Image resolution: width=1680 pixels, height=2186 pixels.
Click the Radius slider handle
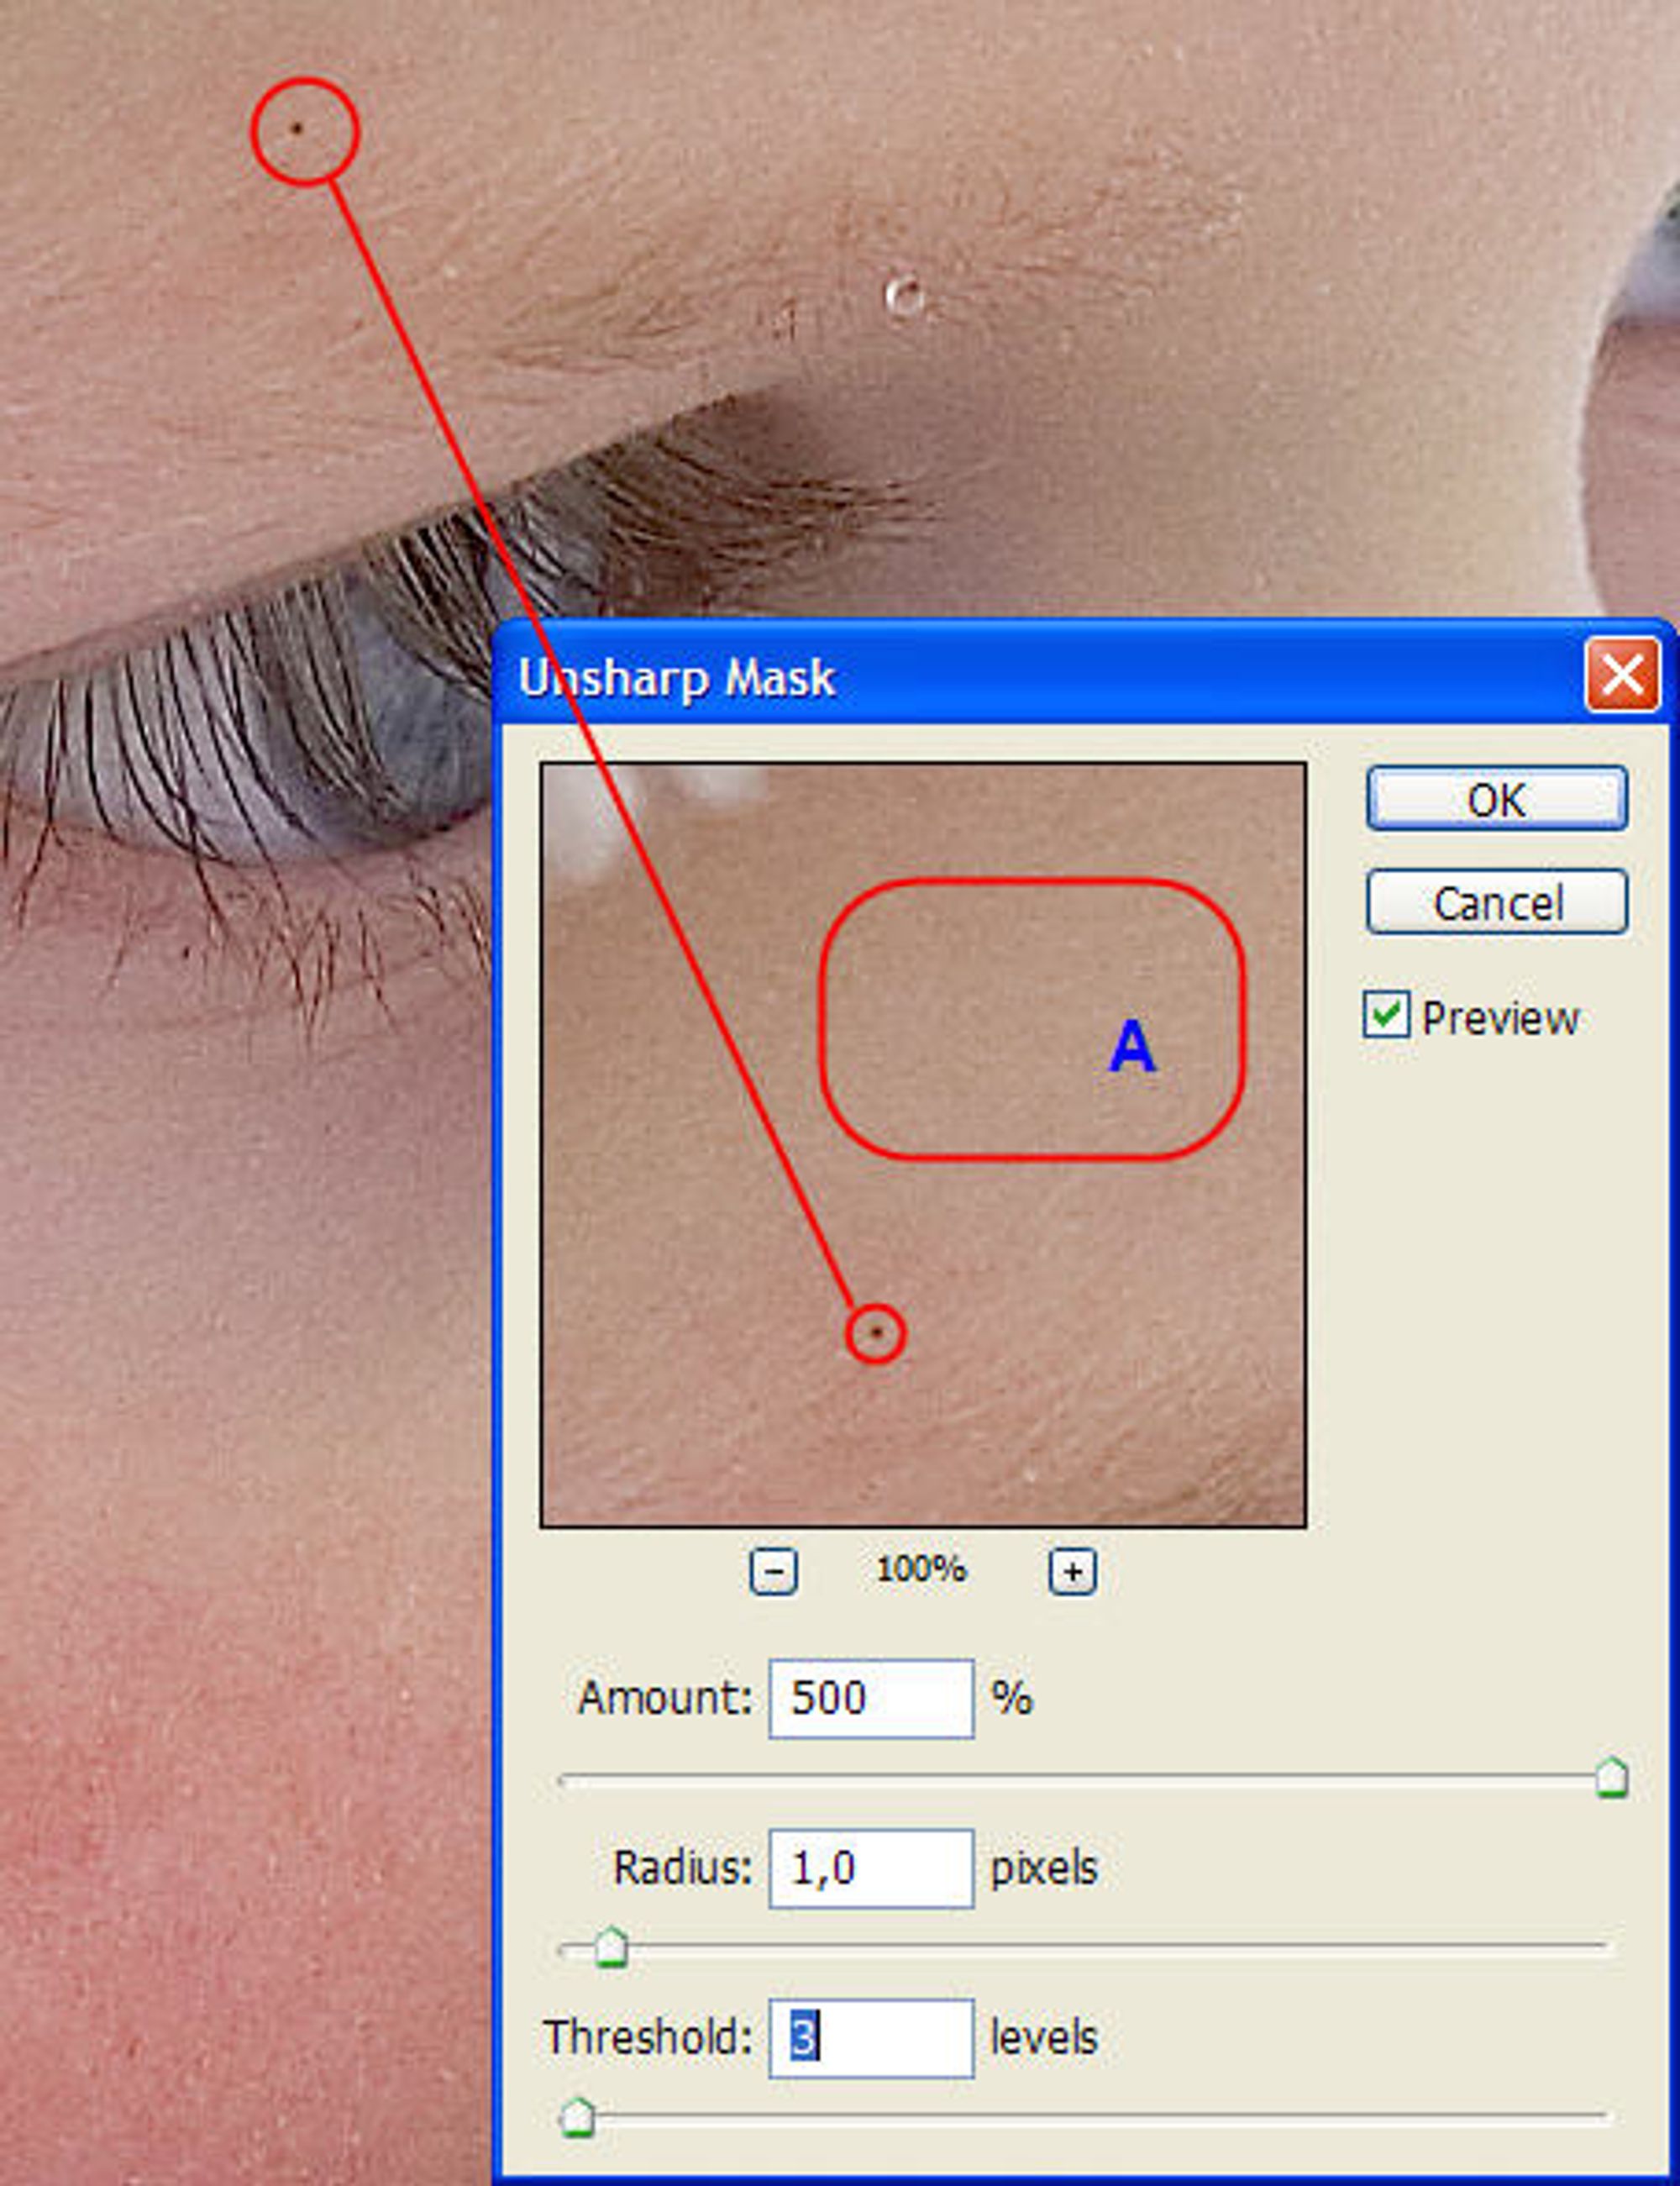611,1948
